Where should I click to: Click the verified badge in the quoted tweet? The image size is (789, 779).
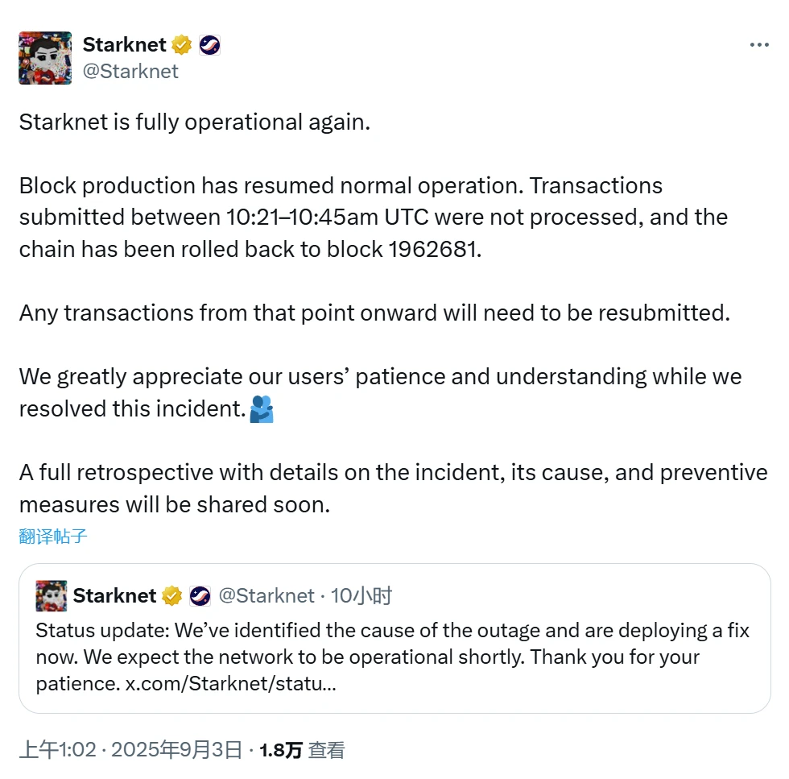click(x=171, y=595)
